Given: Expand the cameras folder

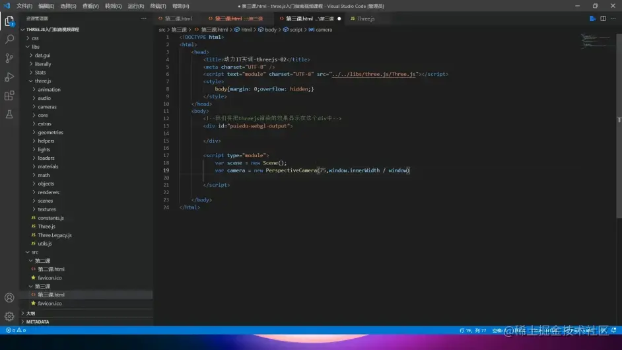Looking at the screenshot, I should [47, 107].
